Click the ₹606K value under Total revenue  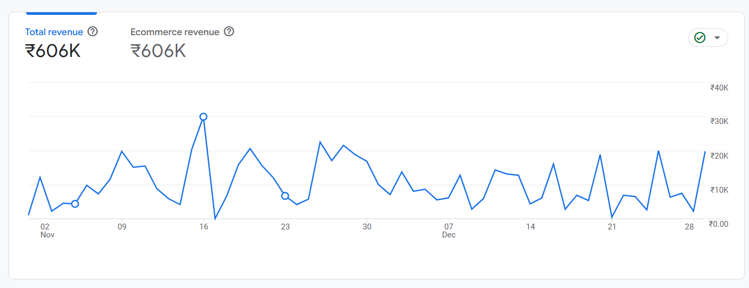pos(53,51)
